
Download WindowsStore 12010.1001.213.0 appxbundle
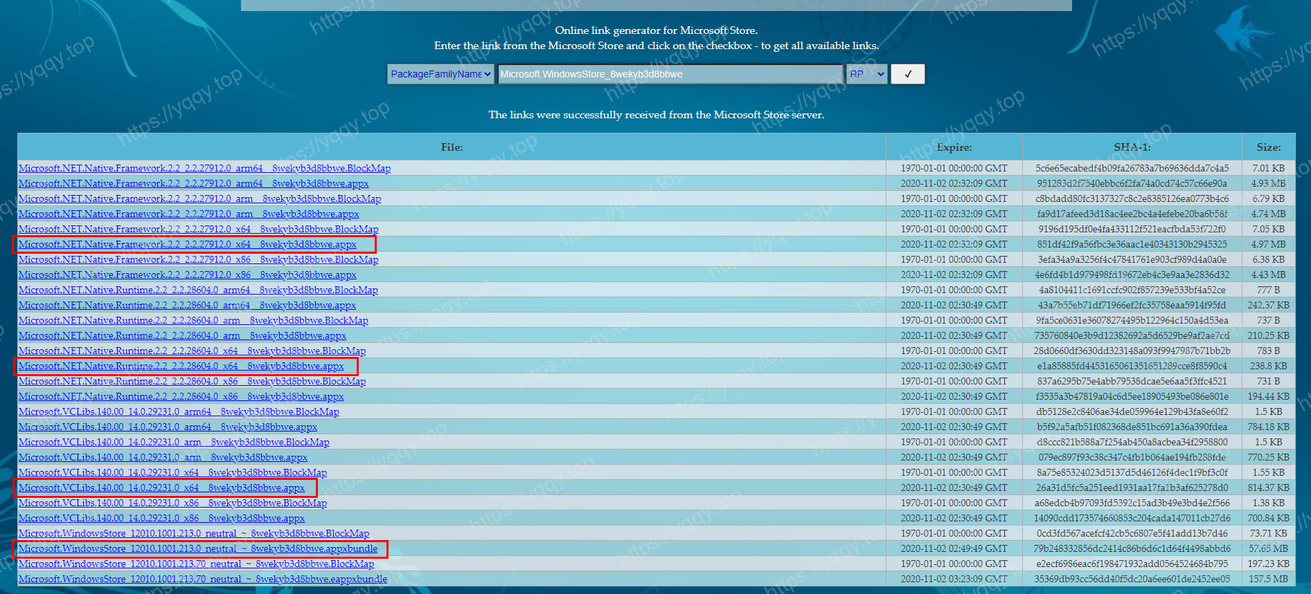(198, 548)
